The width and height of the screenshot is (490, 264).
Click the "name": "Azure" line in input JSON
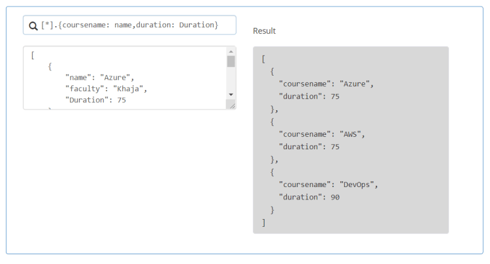(100, 78)
